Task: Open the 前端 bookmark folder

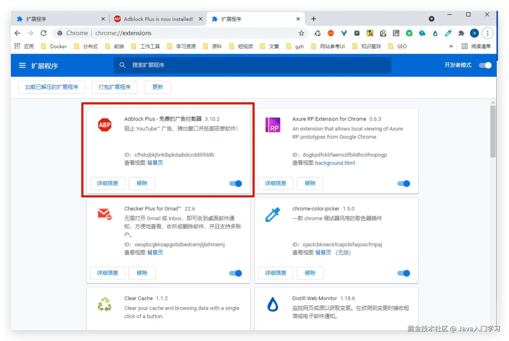Action: 115,46
